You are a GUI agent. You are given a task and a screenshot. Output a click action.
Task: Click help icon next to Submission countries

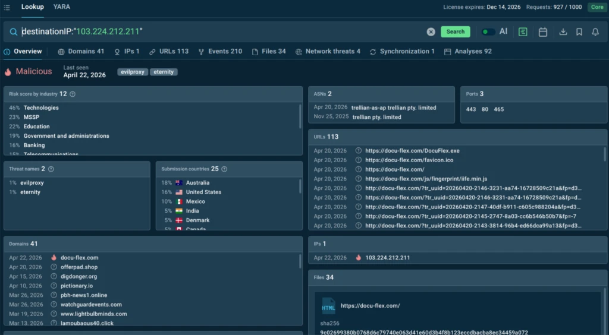coord(224,169)
